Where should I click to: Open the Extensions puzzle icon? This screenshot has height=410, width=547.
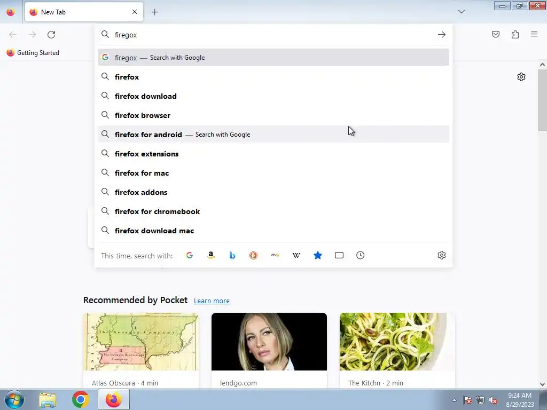click(x=515, y=34)
